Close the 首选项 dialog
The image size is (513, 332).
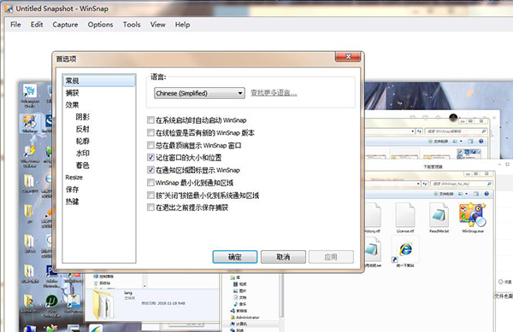(x=348, y=57)
